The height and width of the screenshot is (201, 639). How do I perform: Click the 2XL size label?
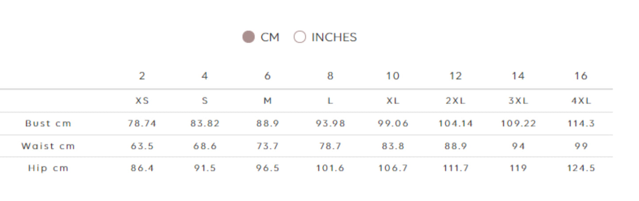pos(455,100)
